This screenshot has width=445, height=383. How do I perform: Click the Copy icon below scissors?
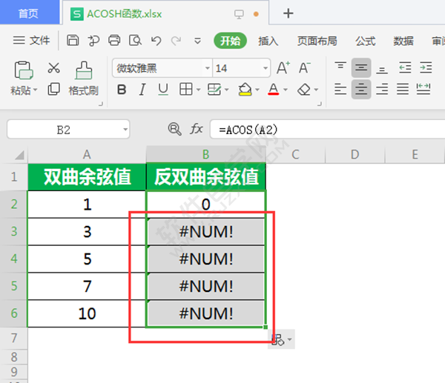pyautogui.click(x=53, y=90)
